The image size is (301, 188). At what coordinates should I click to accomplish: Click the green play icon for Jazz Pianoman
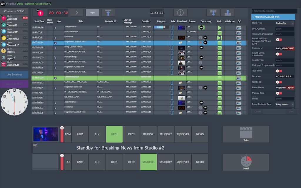[x=219, y=27]
